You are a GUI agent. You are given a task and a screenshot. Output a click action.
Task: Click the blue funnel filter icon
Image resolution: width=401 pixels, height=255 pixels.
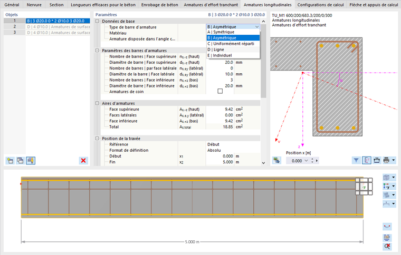click(x=356, y=161)
